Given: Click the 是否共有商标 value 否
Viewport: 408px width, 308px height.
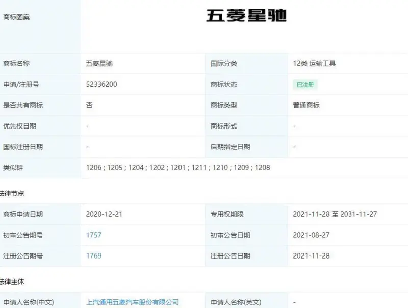Looking at the screenshot, I should click(x=89, y=105).
